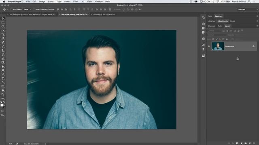Enable Quick Mask mode
Screen dimensions: 259x145
(x=3, y=111)
